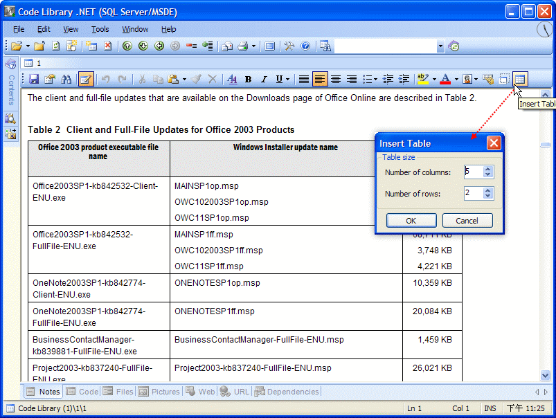Click Cancel in the Insert Table dialog
The width and height of the screenshot is (556, 418).
467,221
